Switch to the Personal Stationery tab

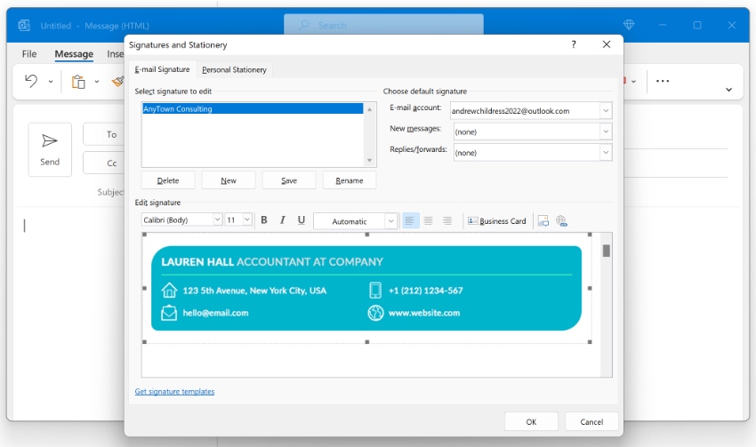234,70
